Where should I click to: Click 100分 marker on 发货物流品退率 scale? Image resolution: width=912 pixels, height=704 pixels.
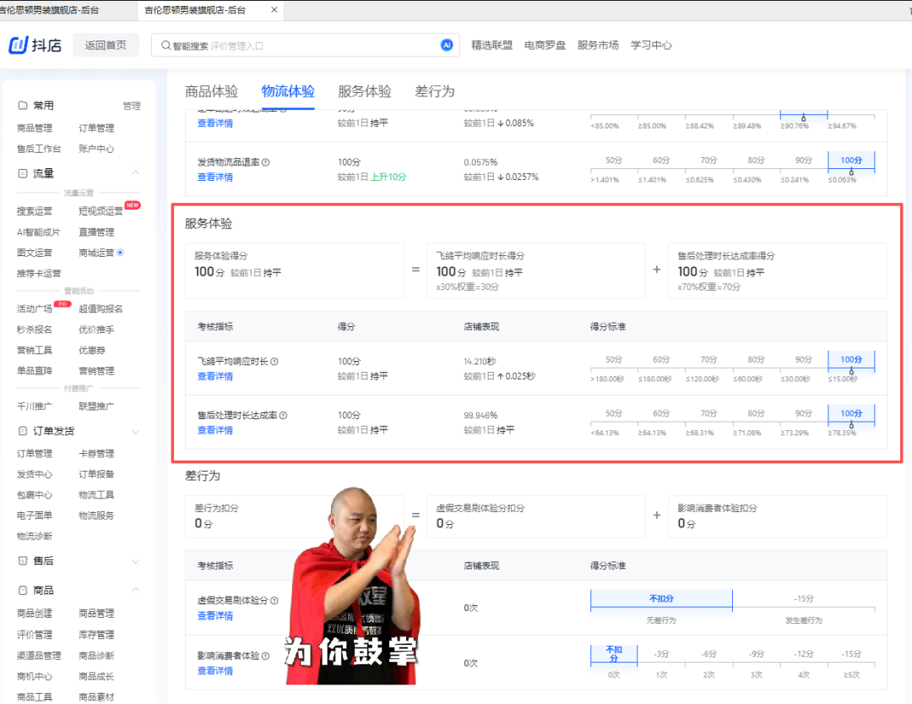851,160
